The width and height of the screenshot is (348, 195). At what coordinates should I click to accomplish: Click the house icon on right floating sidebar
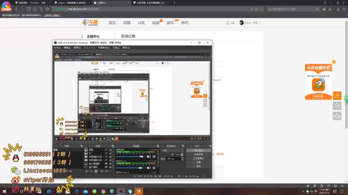coord(337,106)
